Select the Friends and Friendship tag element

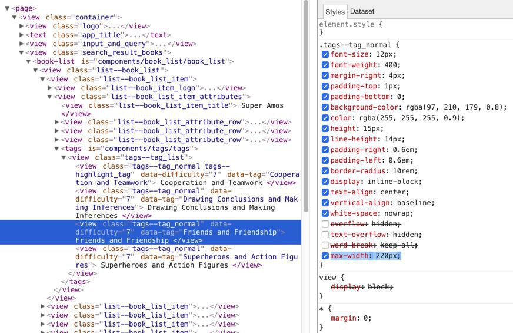tap(151, 232)
